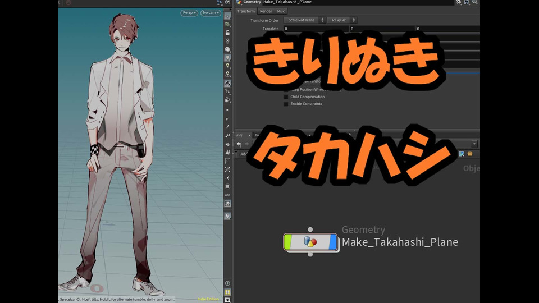539x303 pixels.
Task: Enable the Enable Constraints checkbox
Action: pos(286,104)
